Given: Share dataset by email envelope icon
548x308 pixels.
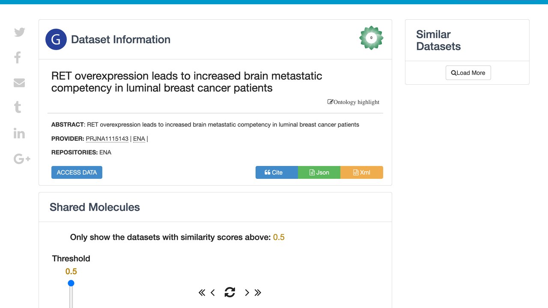Looking at the screenshot, I should point(19,83).
